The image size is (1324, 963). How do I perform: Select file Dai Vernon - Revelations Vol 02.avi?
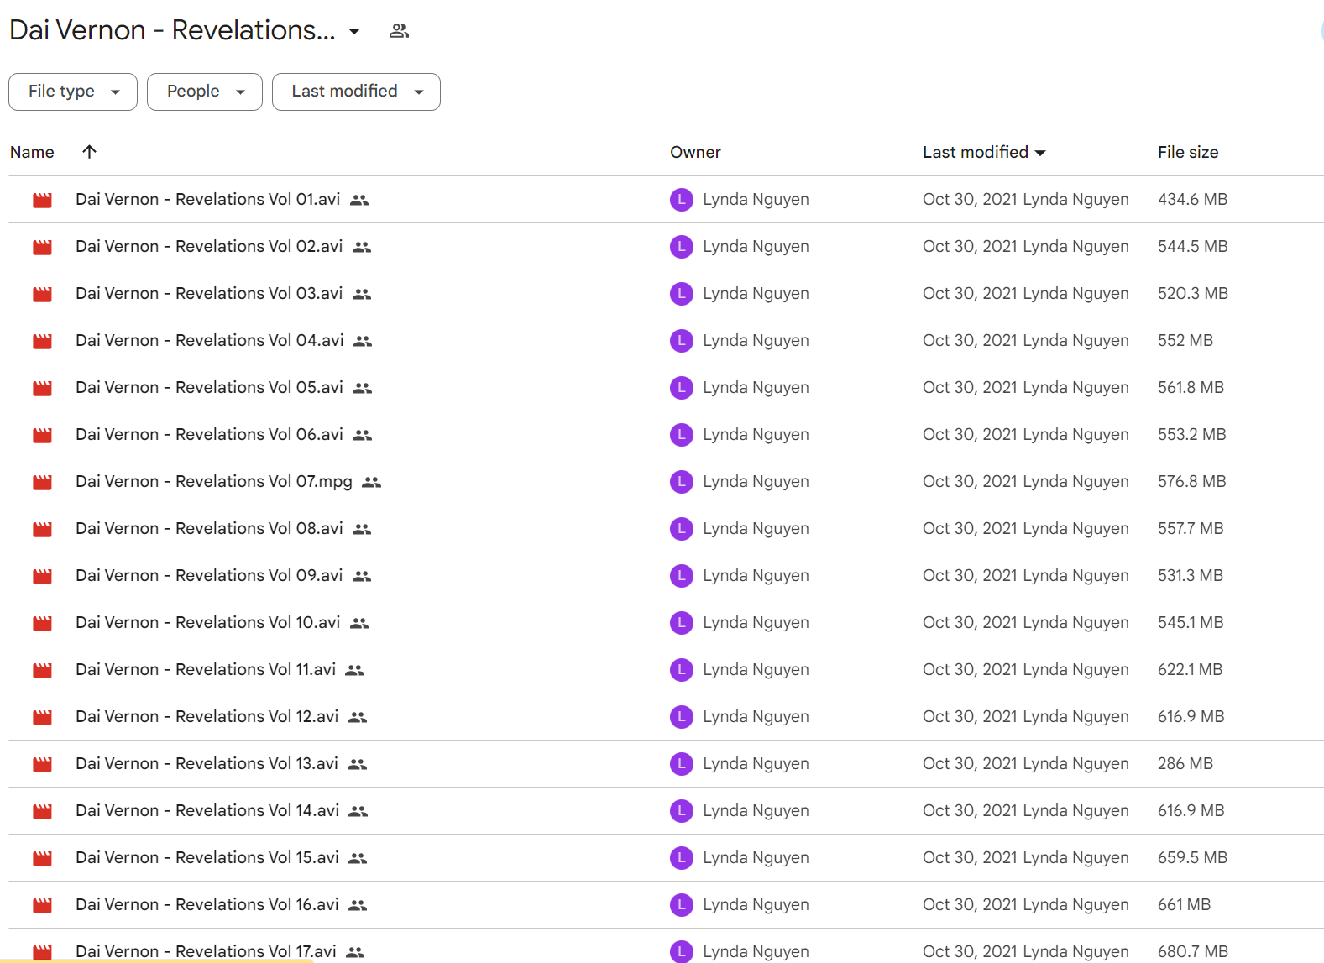click(x=209, y=247)
